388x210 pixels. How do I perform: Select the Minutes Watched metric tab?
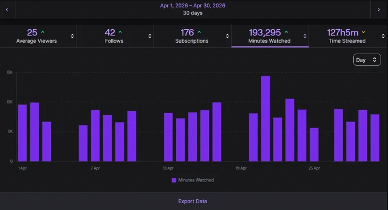coord(269,36)
